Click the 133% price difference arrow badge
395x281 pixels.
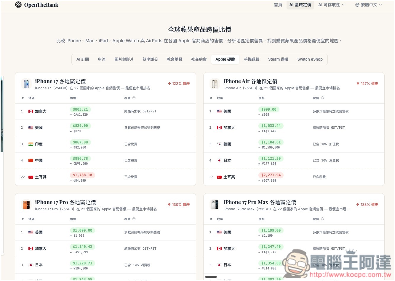point(367,205)
